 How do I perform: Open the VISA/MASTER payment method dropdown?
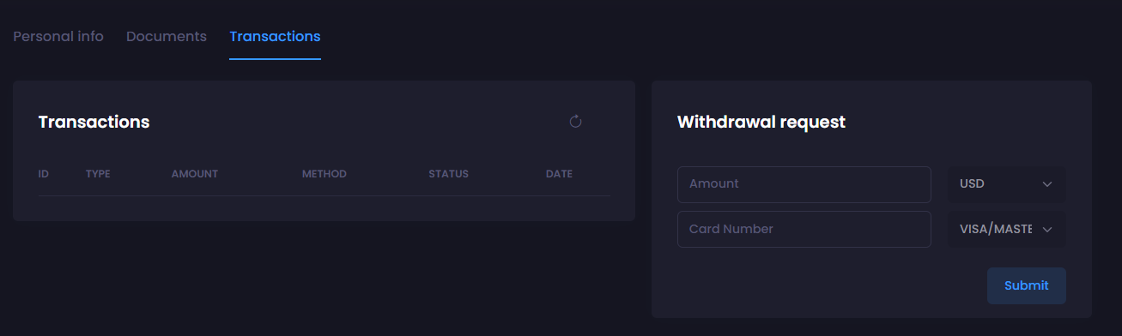tap(1007, 229)
